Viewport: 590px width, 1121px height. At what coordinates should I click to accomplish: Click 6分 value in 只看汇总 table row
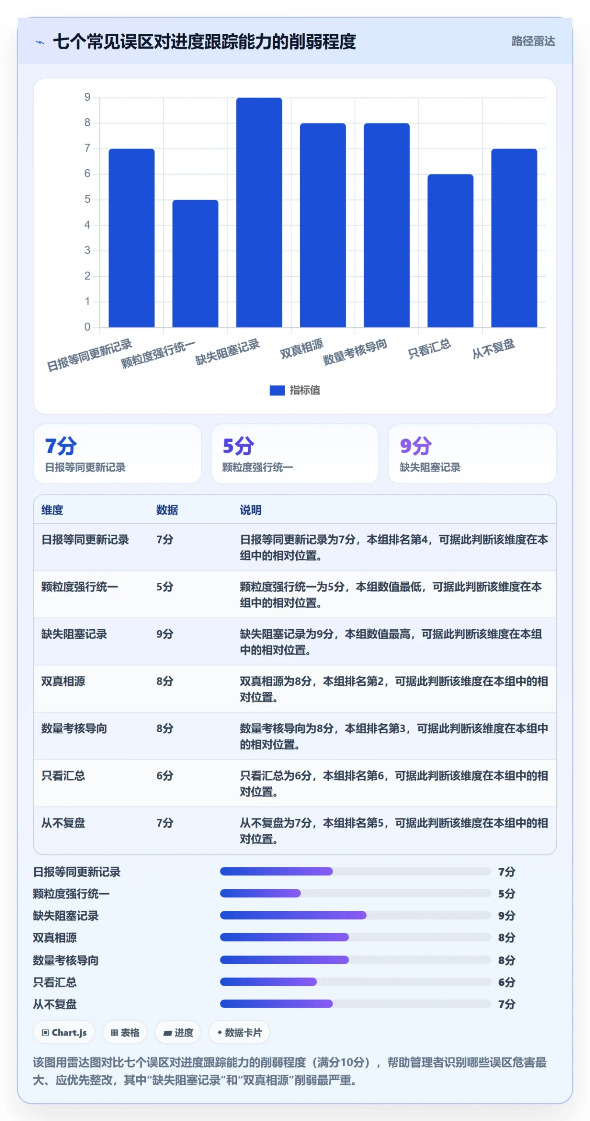click(165, 776)
